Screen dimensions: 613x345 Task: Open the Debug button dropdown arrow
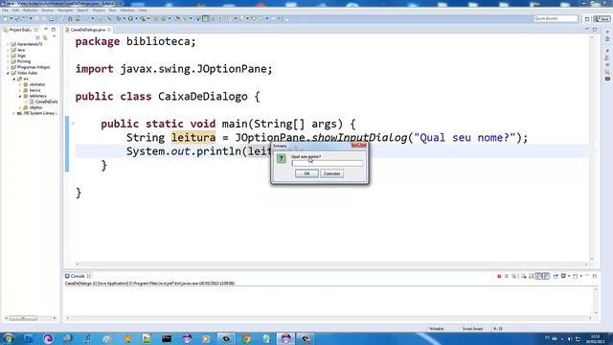124,19
